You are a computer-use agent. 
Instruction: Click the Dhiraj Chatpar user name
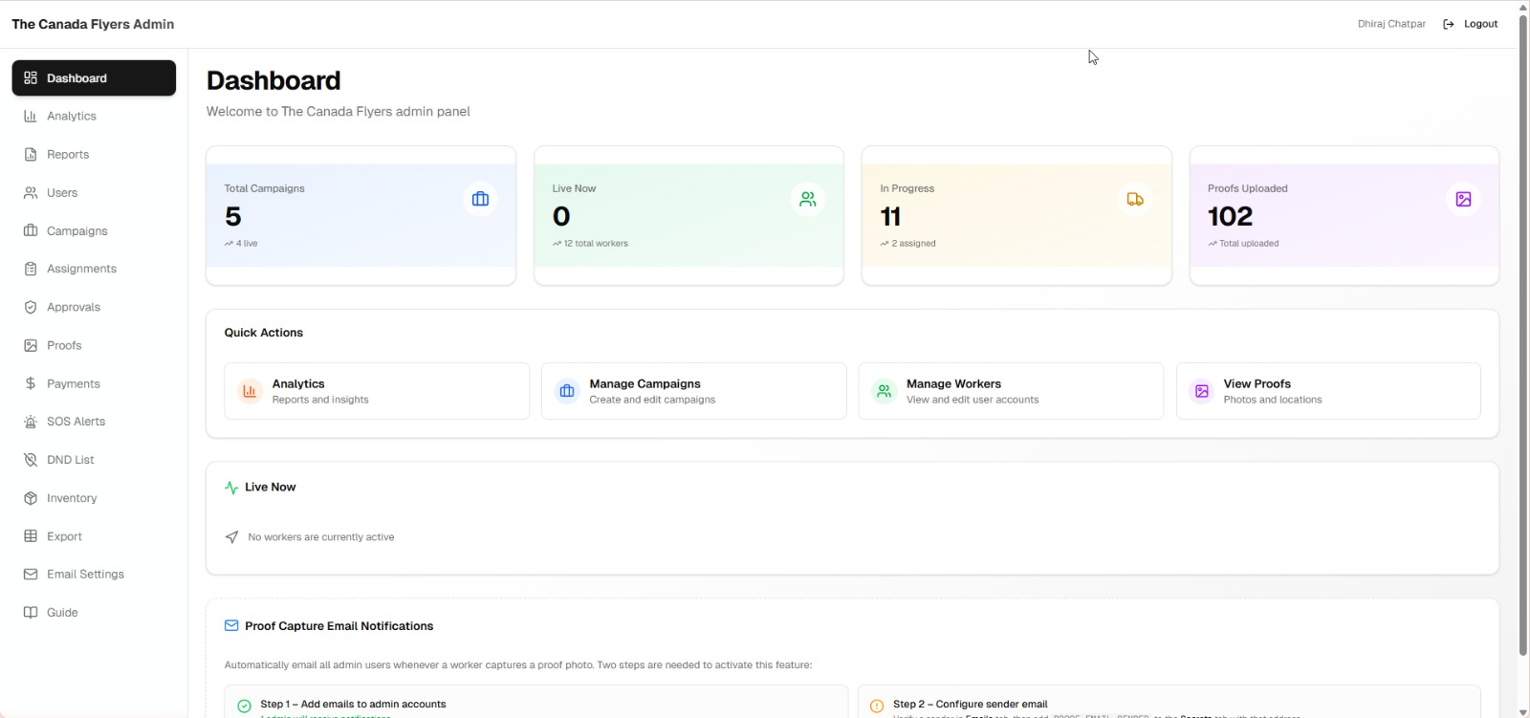1391,24
